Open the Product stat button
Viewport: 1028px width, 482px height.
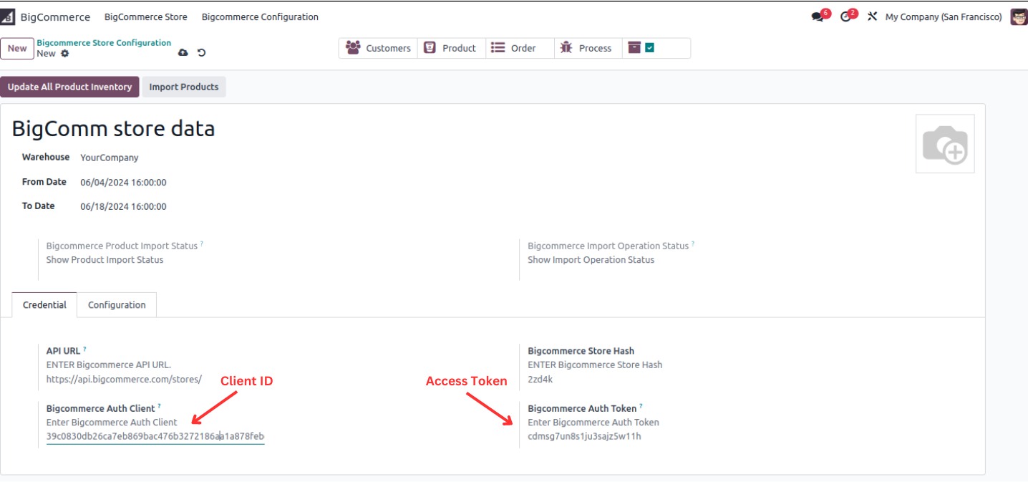tap(452, 48)
